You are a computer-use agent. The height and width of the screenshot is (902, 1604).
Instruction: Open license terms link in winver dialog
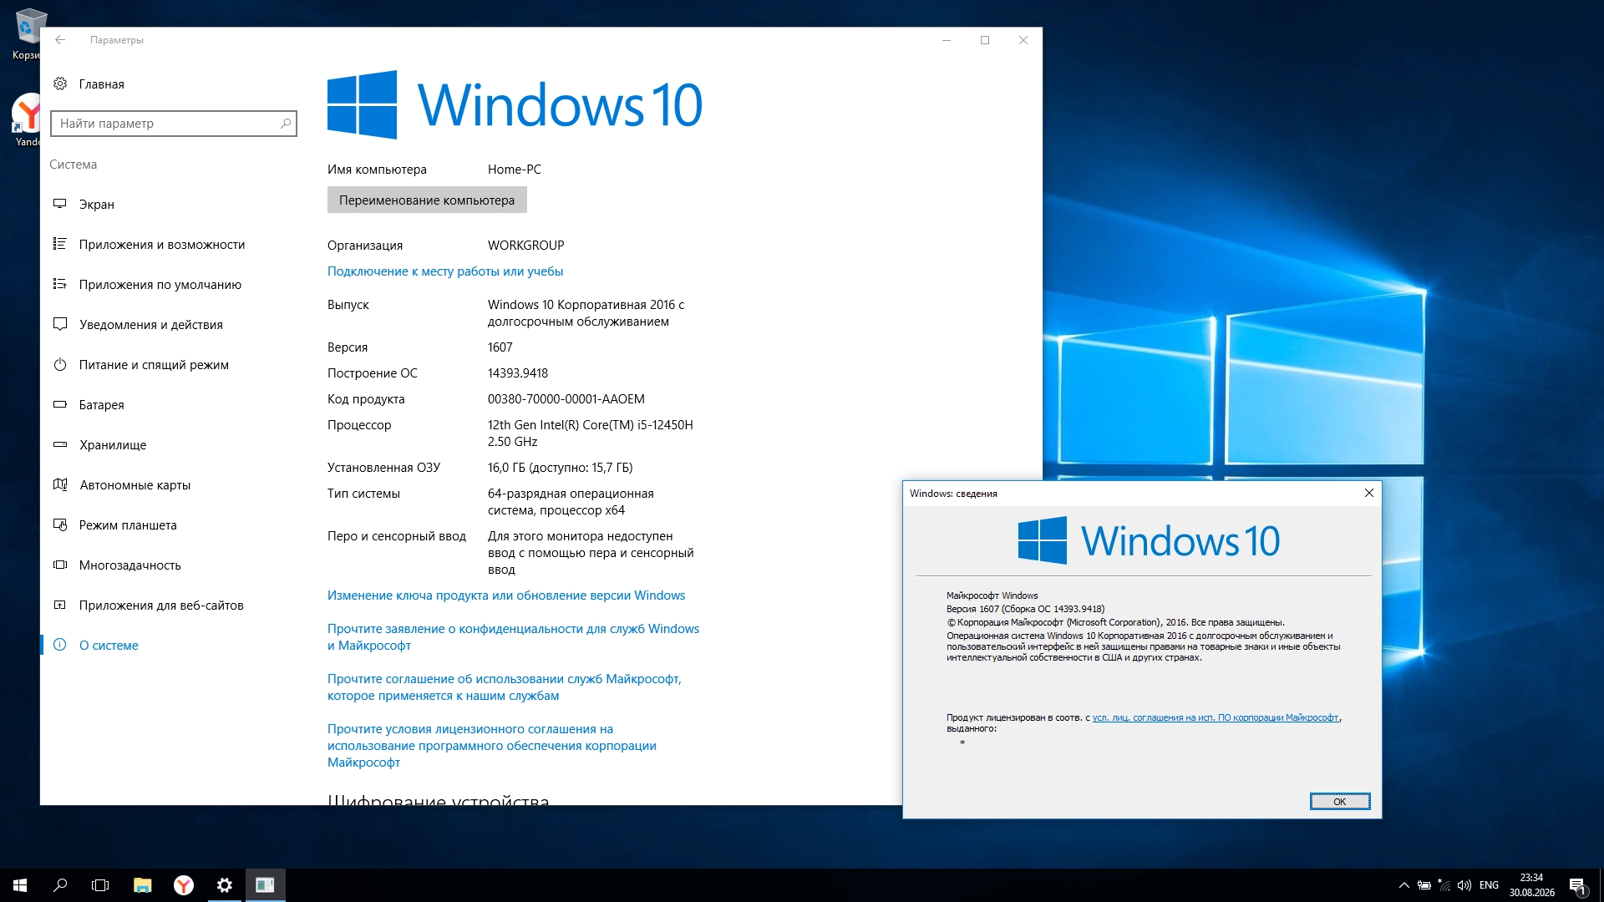[x=1216, y=717]
